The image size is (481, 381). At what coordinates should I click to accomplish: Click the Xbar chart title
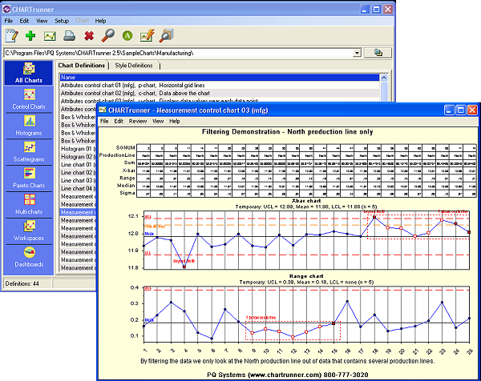[306, 201]
